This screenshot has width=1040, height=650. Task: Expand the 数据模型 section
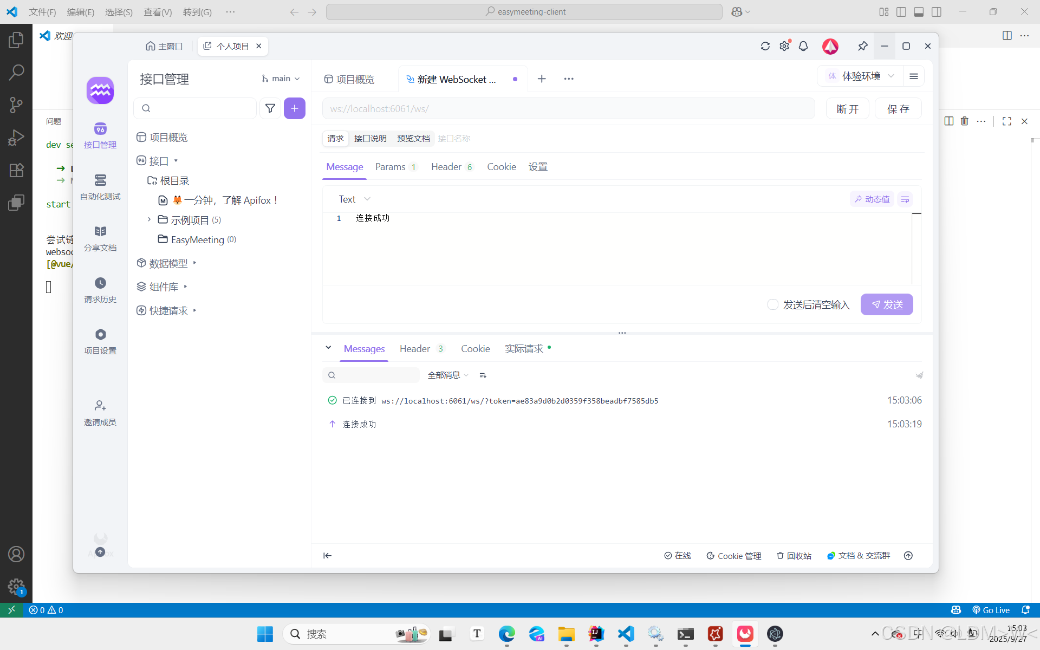point(194,263)
